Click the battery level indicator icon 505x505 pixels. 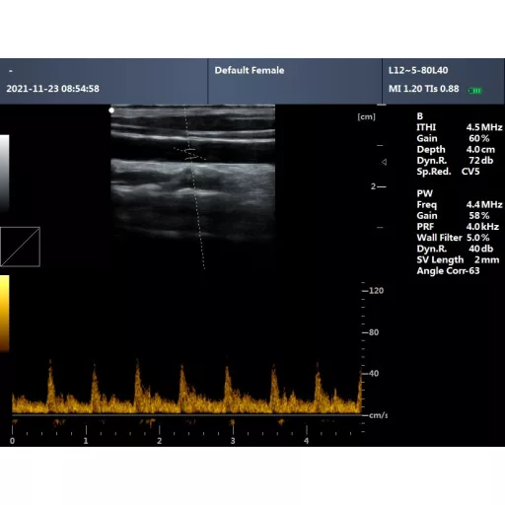[x=475, y=91]
